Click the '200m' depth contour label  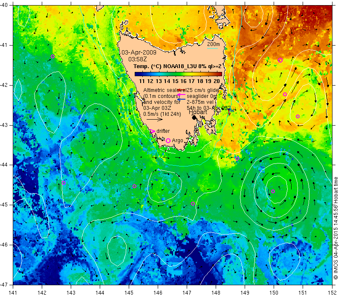point(214,44)
